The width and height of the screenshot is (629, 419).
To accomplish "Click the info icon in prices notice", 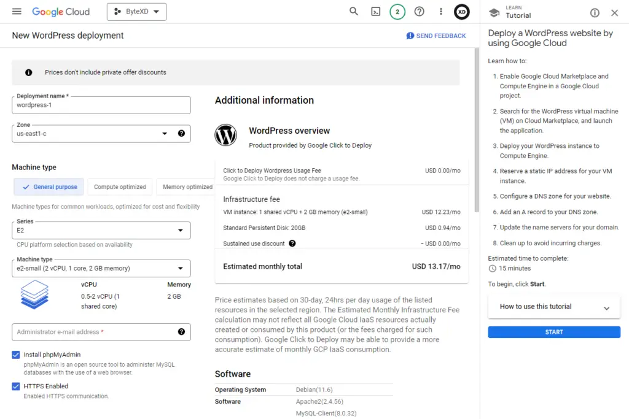I will pyautogui.click(x=28, y=72).
